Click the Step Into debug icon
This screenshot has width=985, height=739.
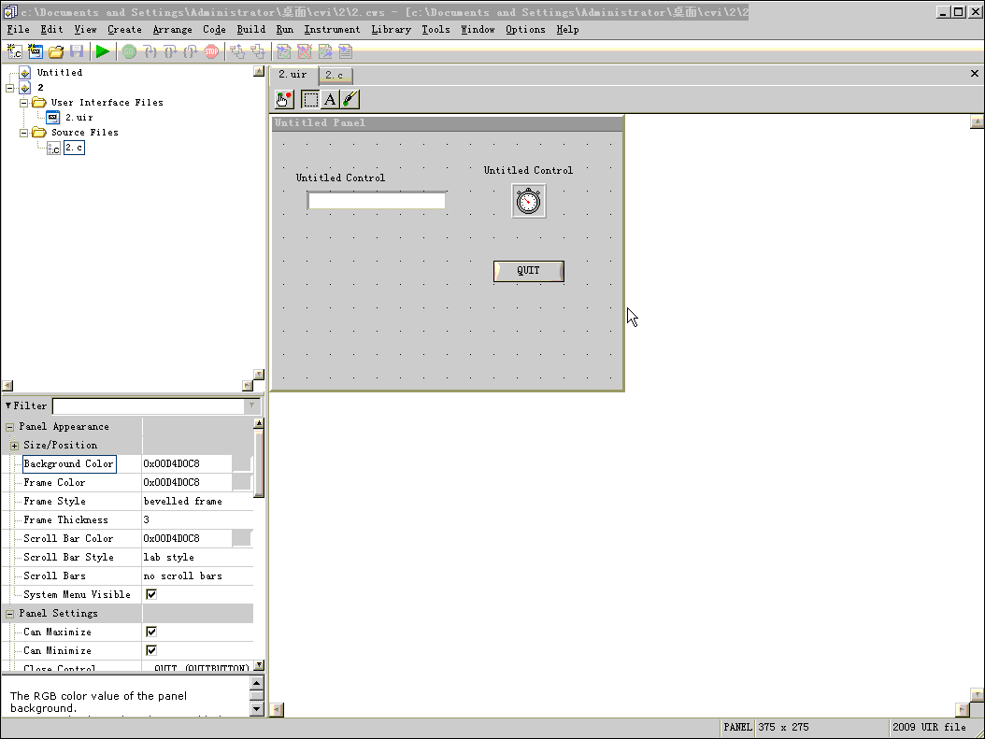point(150,52)
